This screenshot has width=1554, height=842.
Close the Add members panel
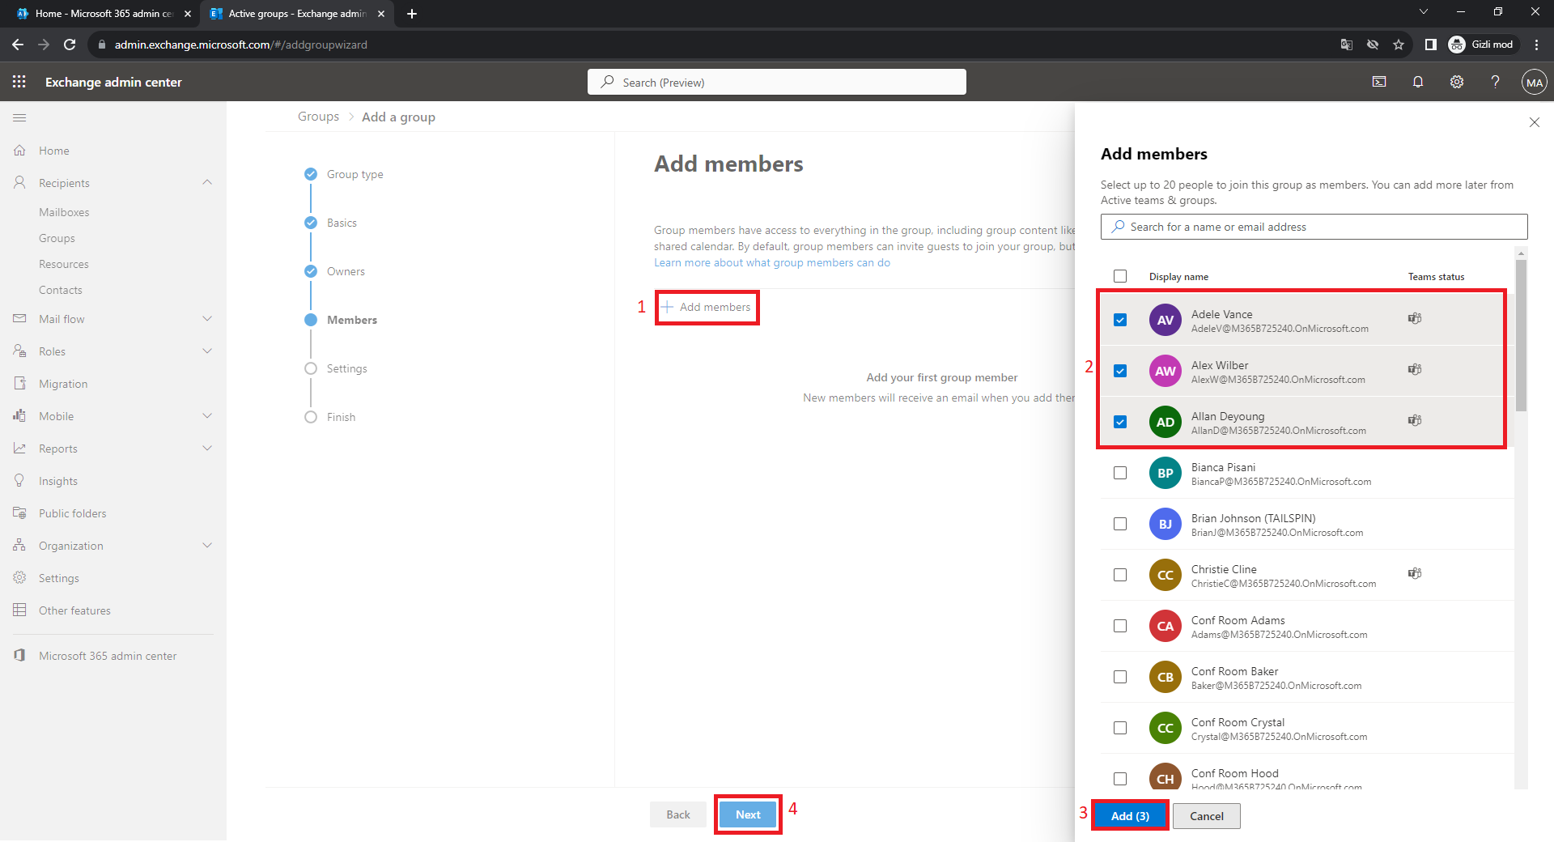pos(1534,122)
